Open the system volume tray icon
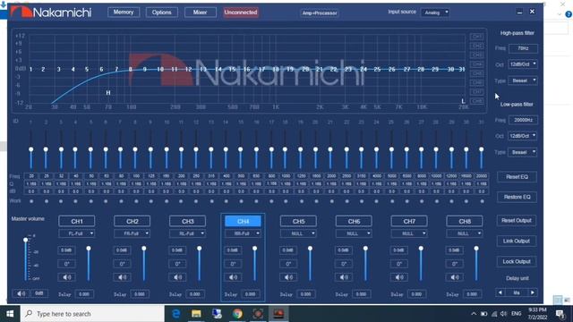573x322 pixels. click(x=504, y=314)
